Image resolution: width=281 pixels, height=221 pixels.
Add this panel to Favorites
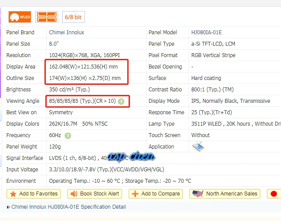tap(33, 194)
